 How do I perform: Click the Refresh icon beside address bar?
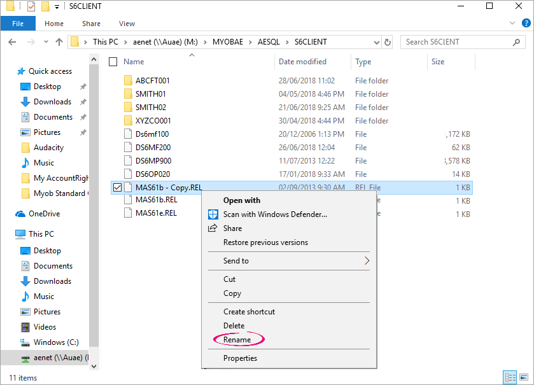(x=388, y=42)
